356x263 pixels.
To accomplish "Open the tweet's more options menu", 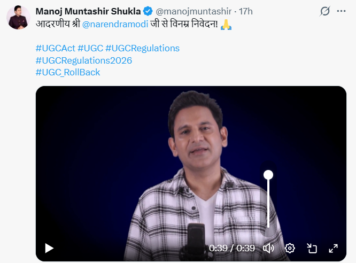I will click(342, 11).
